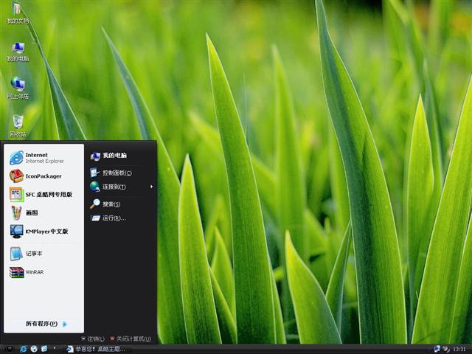Viewport: 472px width, 354px height.
Task: Open 画图 paint program
Action: click(44, 213)
